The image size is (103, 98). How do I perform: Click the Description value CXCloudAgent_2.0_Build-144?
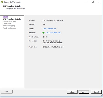coord(53,47)
